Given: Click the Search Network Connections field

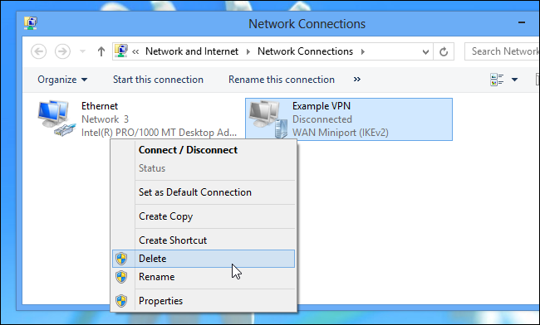Looking at the screenshot, I should [x=502, y=51].
